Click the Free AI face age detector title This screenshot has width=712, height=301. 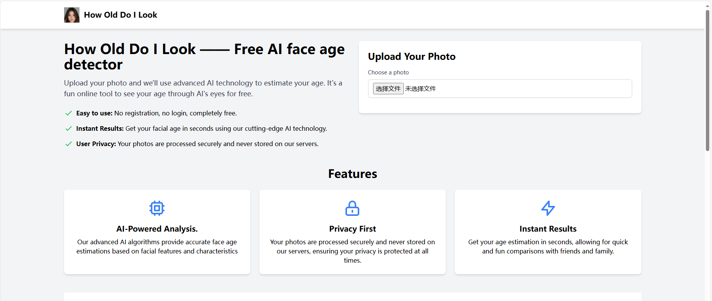point(205,57)
